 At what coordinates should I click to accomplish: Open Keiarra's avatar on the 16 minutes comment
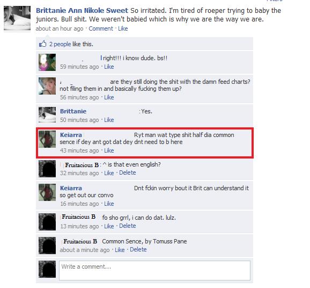coord(47,192)
